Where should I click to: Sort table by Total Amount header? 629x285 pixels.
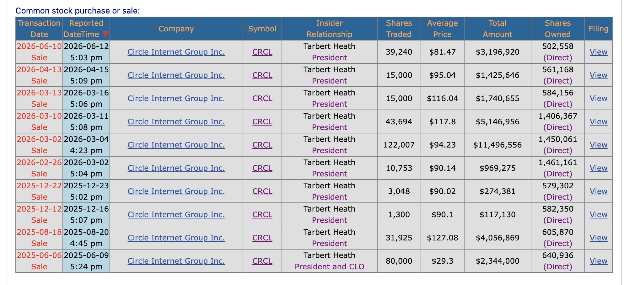coord(497,29)
